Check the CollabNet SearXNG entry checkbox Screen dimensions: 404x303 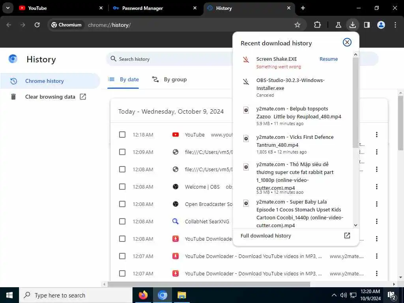pos(122,221)
